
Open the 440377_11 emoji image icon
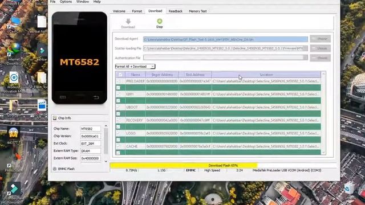coord(14,133)
